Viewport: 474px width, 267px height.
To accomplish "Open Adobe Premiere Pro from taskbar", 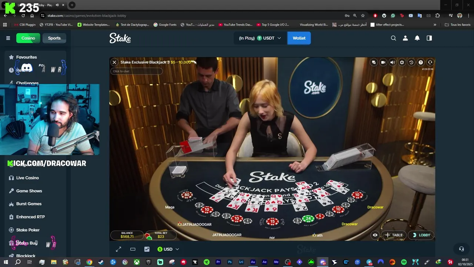I will [218, 262].
